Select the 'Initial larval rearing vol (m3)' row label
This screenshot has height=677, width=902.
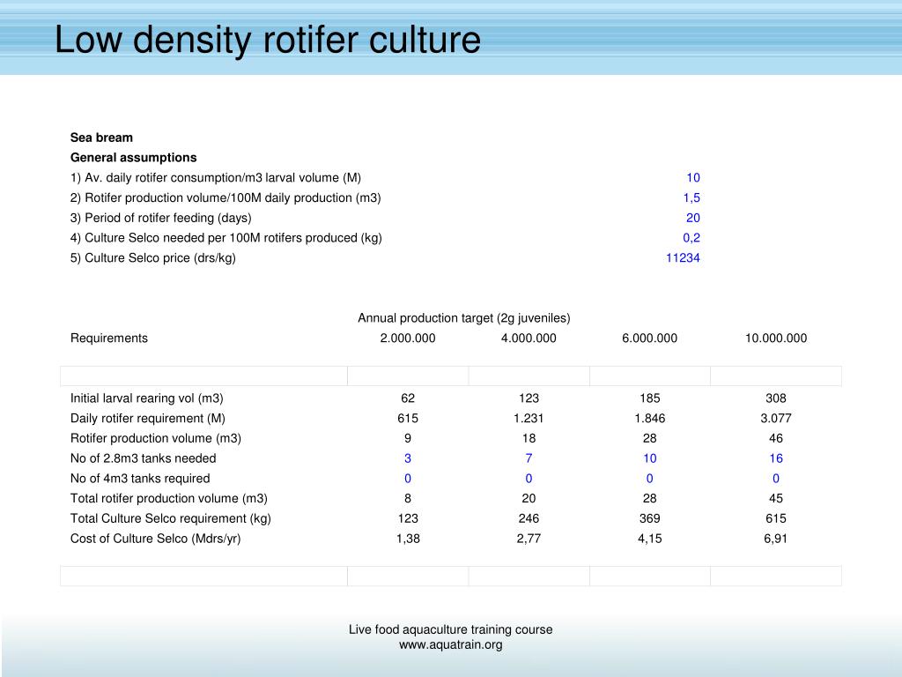147,398
